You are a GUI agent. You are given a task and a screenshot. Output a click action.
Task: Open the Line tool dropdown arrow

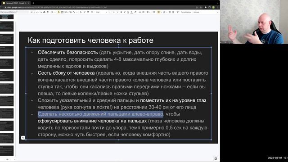click(77, 12)
